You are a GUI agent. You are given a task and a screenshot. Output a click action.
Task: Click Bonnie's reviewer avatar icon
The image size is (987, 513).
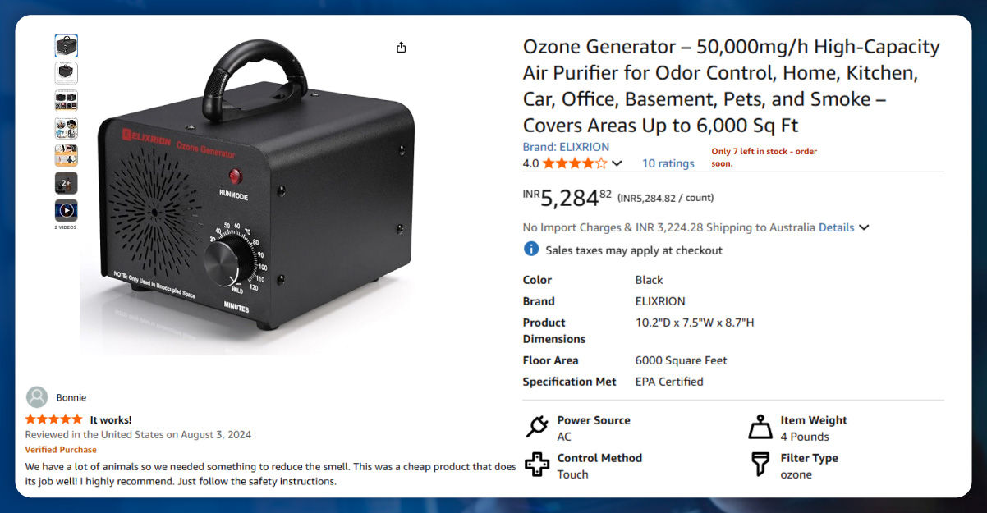(x=37, y=397)
